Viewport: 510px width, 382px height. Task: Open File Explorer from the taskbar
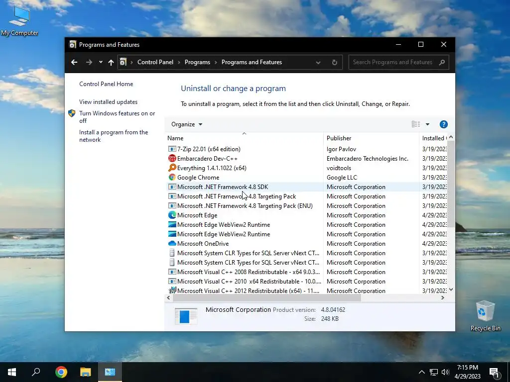pyautogui.click(x=86, y=372)
